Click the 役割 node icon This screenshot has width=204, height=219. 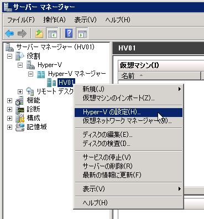(20, 56)
